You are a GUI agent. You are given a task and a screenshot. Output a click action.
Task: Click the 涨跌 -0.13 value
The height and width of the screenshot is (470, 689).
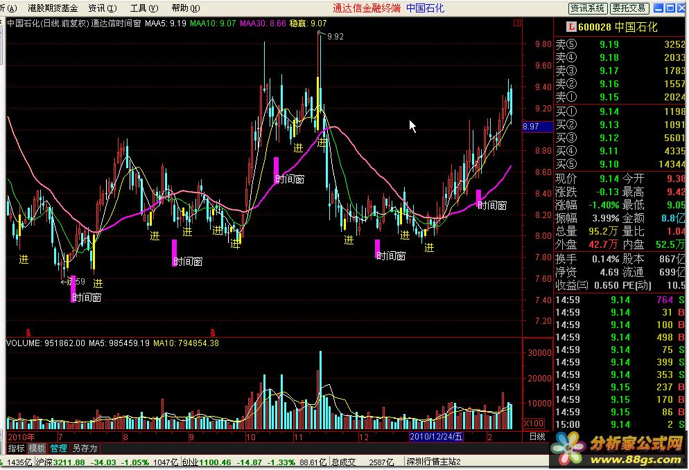[607, 192]
